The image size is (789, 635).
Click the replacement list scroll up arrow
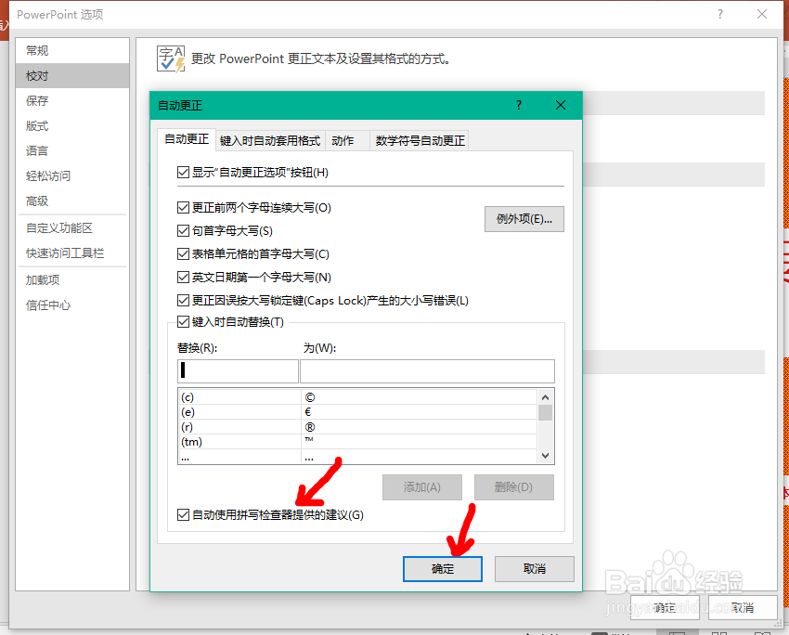(x=545, y=397)
